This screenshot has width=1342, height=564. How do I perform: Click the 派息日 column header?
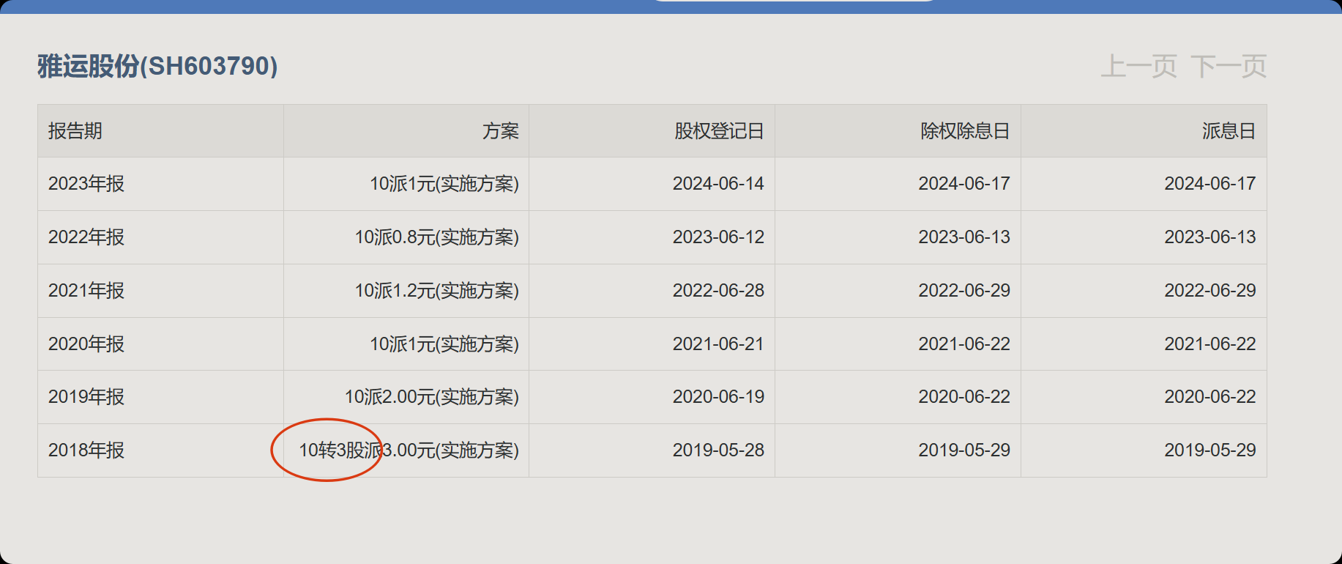click(1228, 131)
